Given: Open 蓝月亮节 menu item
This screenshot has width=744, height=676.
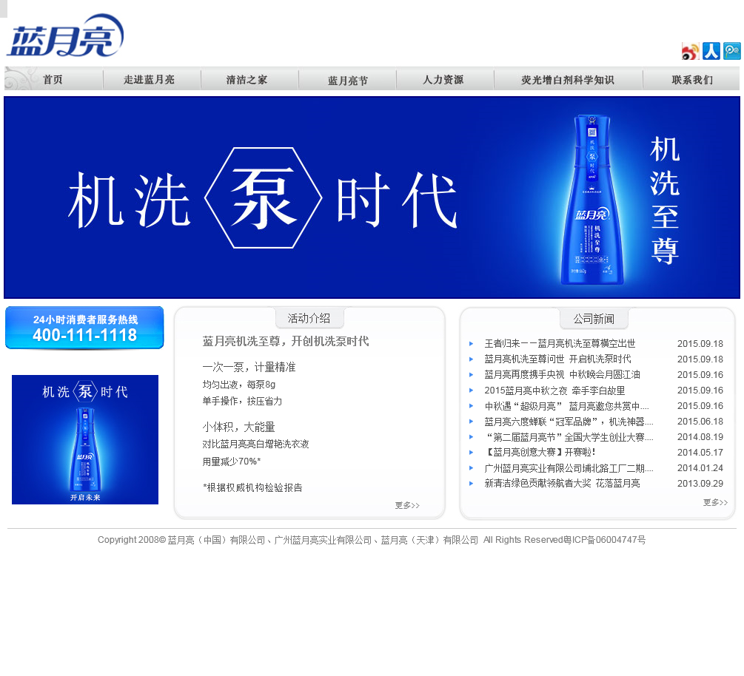Looking at the screenshot, I should click(348, 80).
